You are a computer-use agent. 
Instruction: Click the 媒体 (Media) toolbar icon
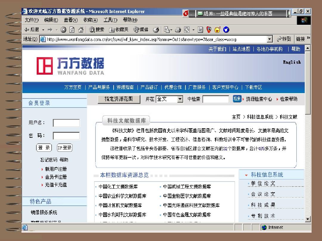pyautogui.click(x=140, y=29)
